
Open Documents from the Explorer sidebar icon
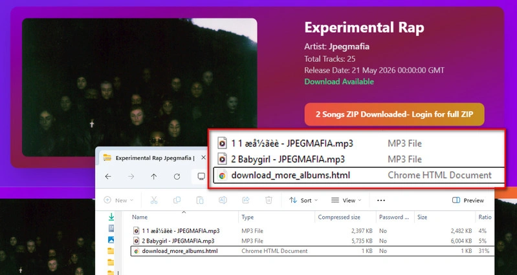point(111,228)
